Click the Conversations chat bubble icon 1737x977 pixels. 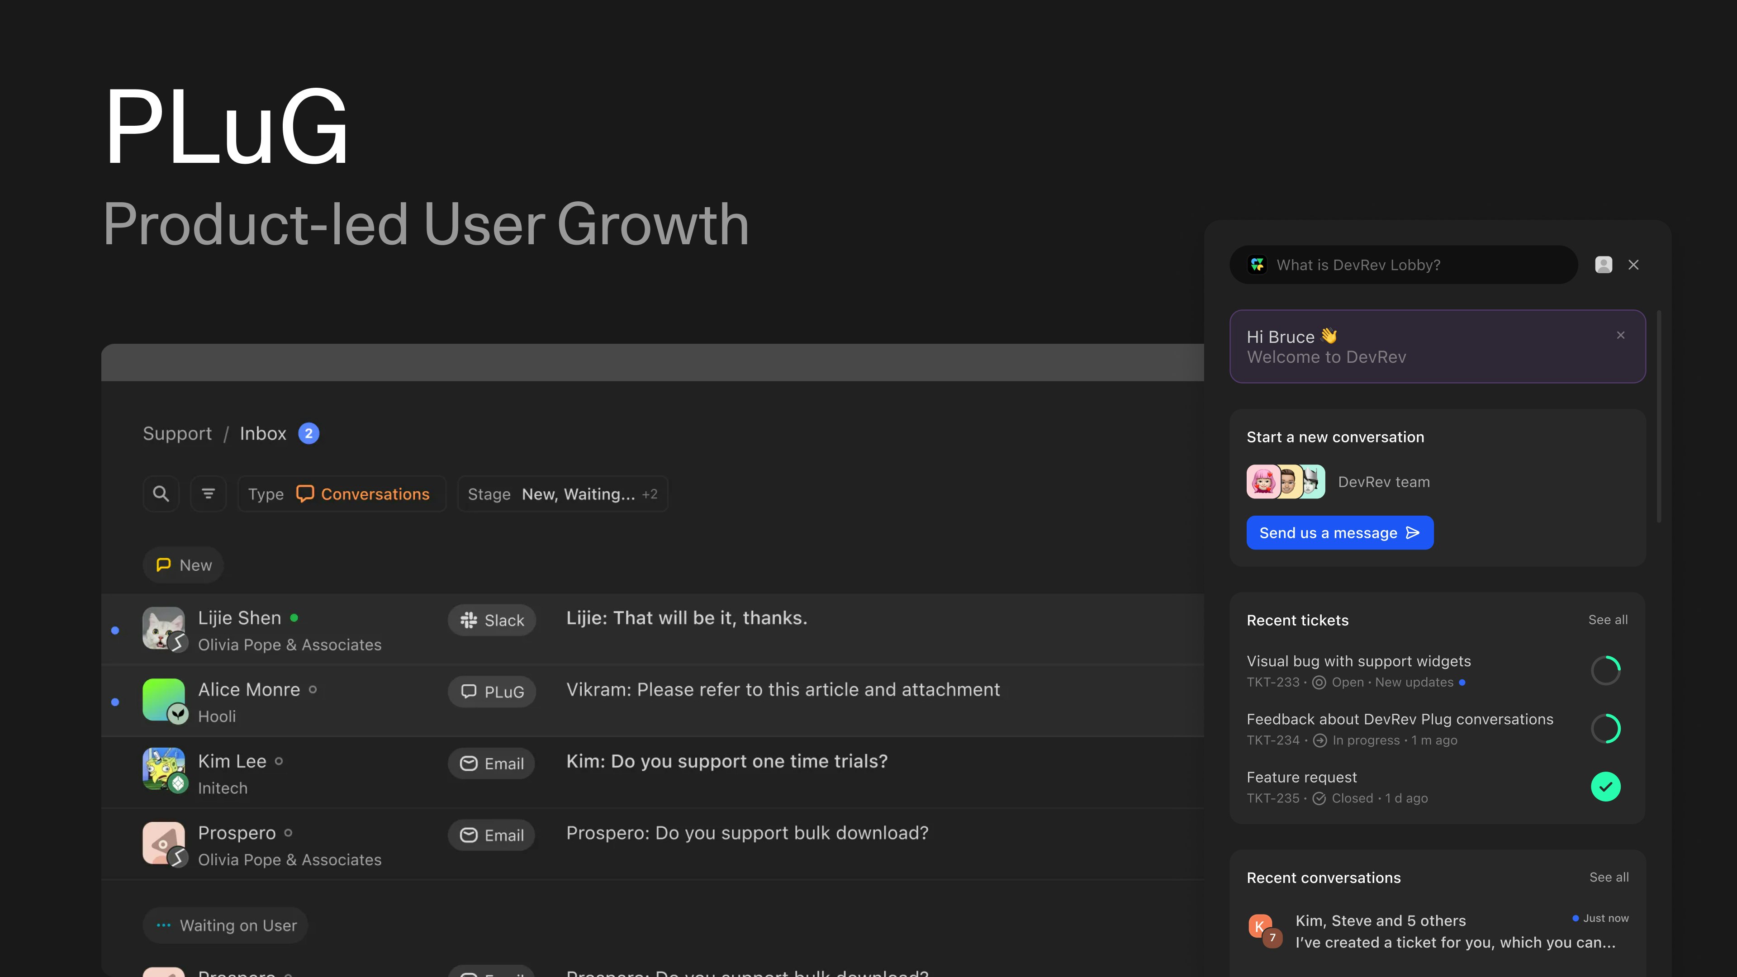pos(305,493)
